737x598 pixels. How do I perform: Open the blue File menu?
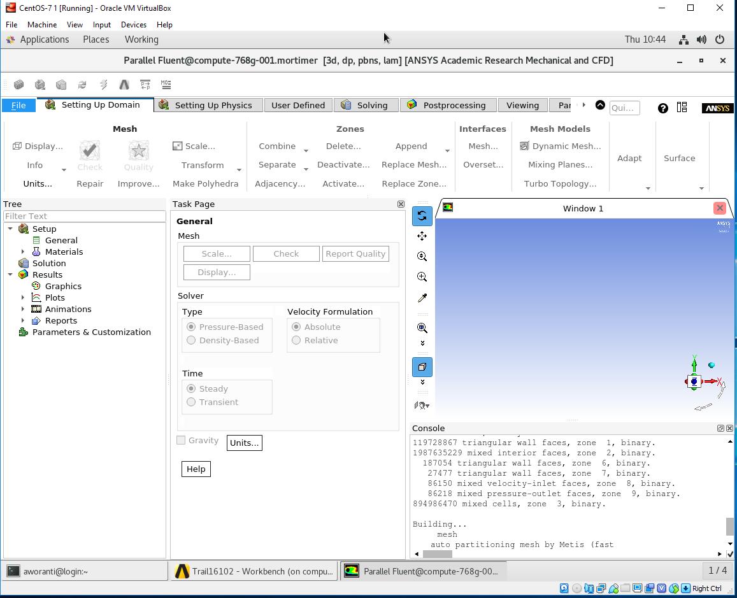(x=19, y=105)
